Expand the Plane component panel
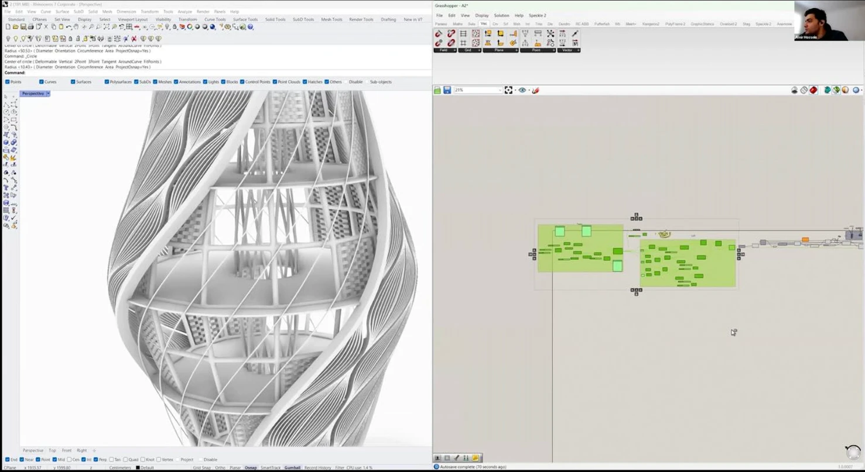This screenshot has height=472, width=865. click(x=515, y=50)
